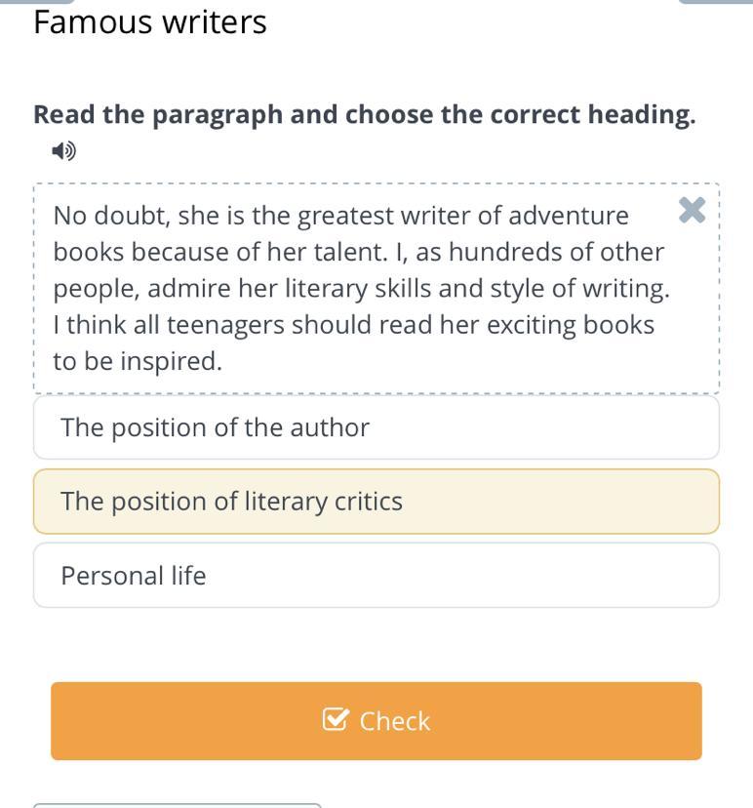Click the paragraph sentence starting "No doubt"

click(341, 233)
